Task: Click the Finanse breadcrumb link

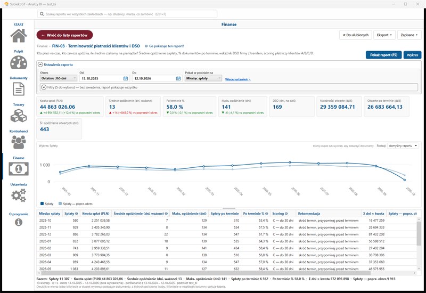Action: coord(42,46)
